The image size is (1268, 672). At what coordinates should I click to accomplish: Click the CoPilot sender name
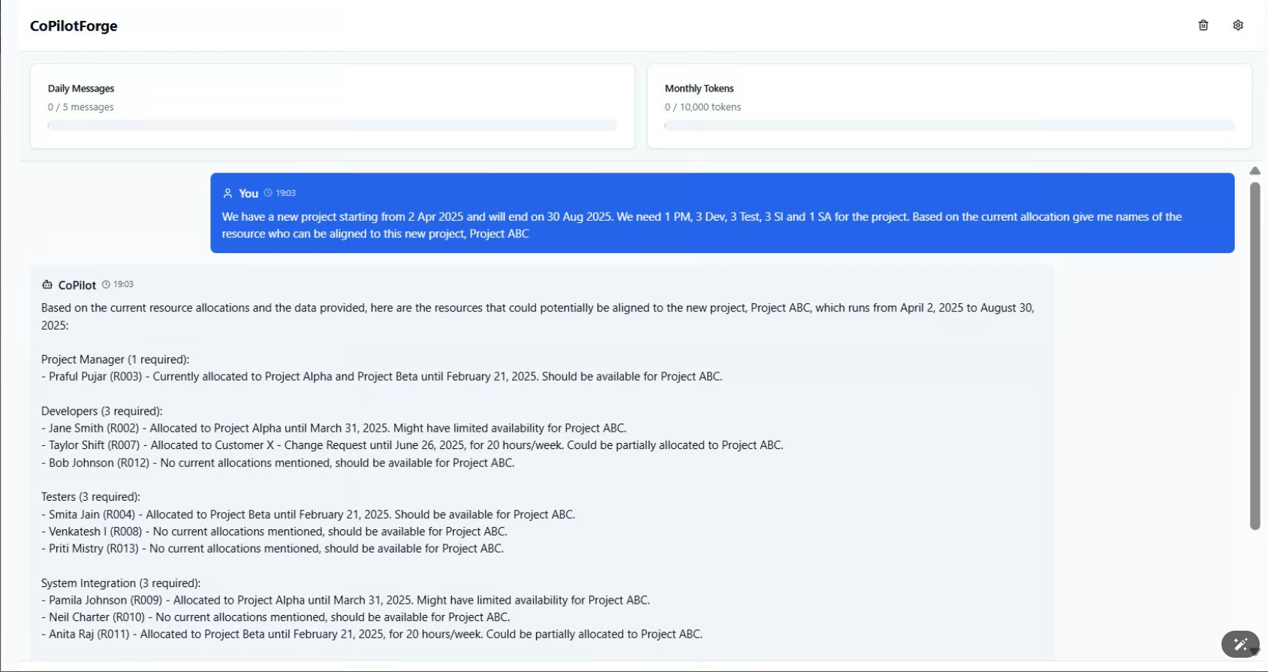(x=77, y=285)
